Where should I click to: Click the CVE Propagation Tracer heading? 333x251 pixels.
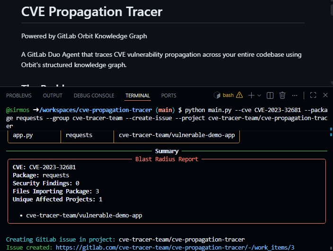(x=92, y=11)
